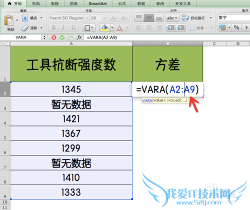This screenshot has width=250, height=210.
Task: Select bottom vertical alignment
Action: click(x=158, y=17)
